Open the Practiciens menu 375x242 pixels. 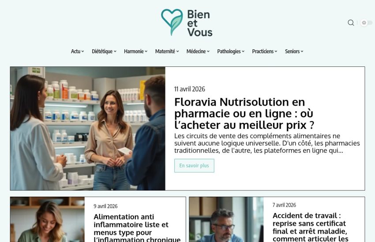coord(265,51)
